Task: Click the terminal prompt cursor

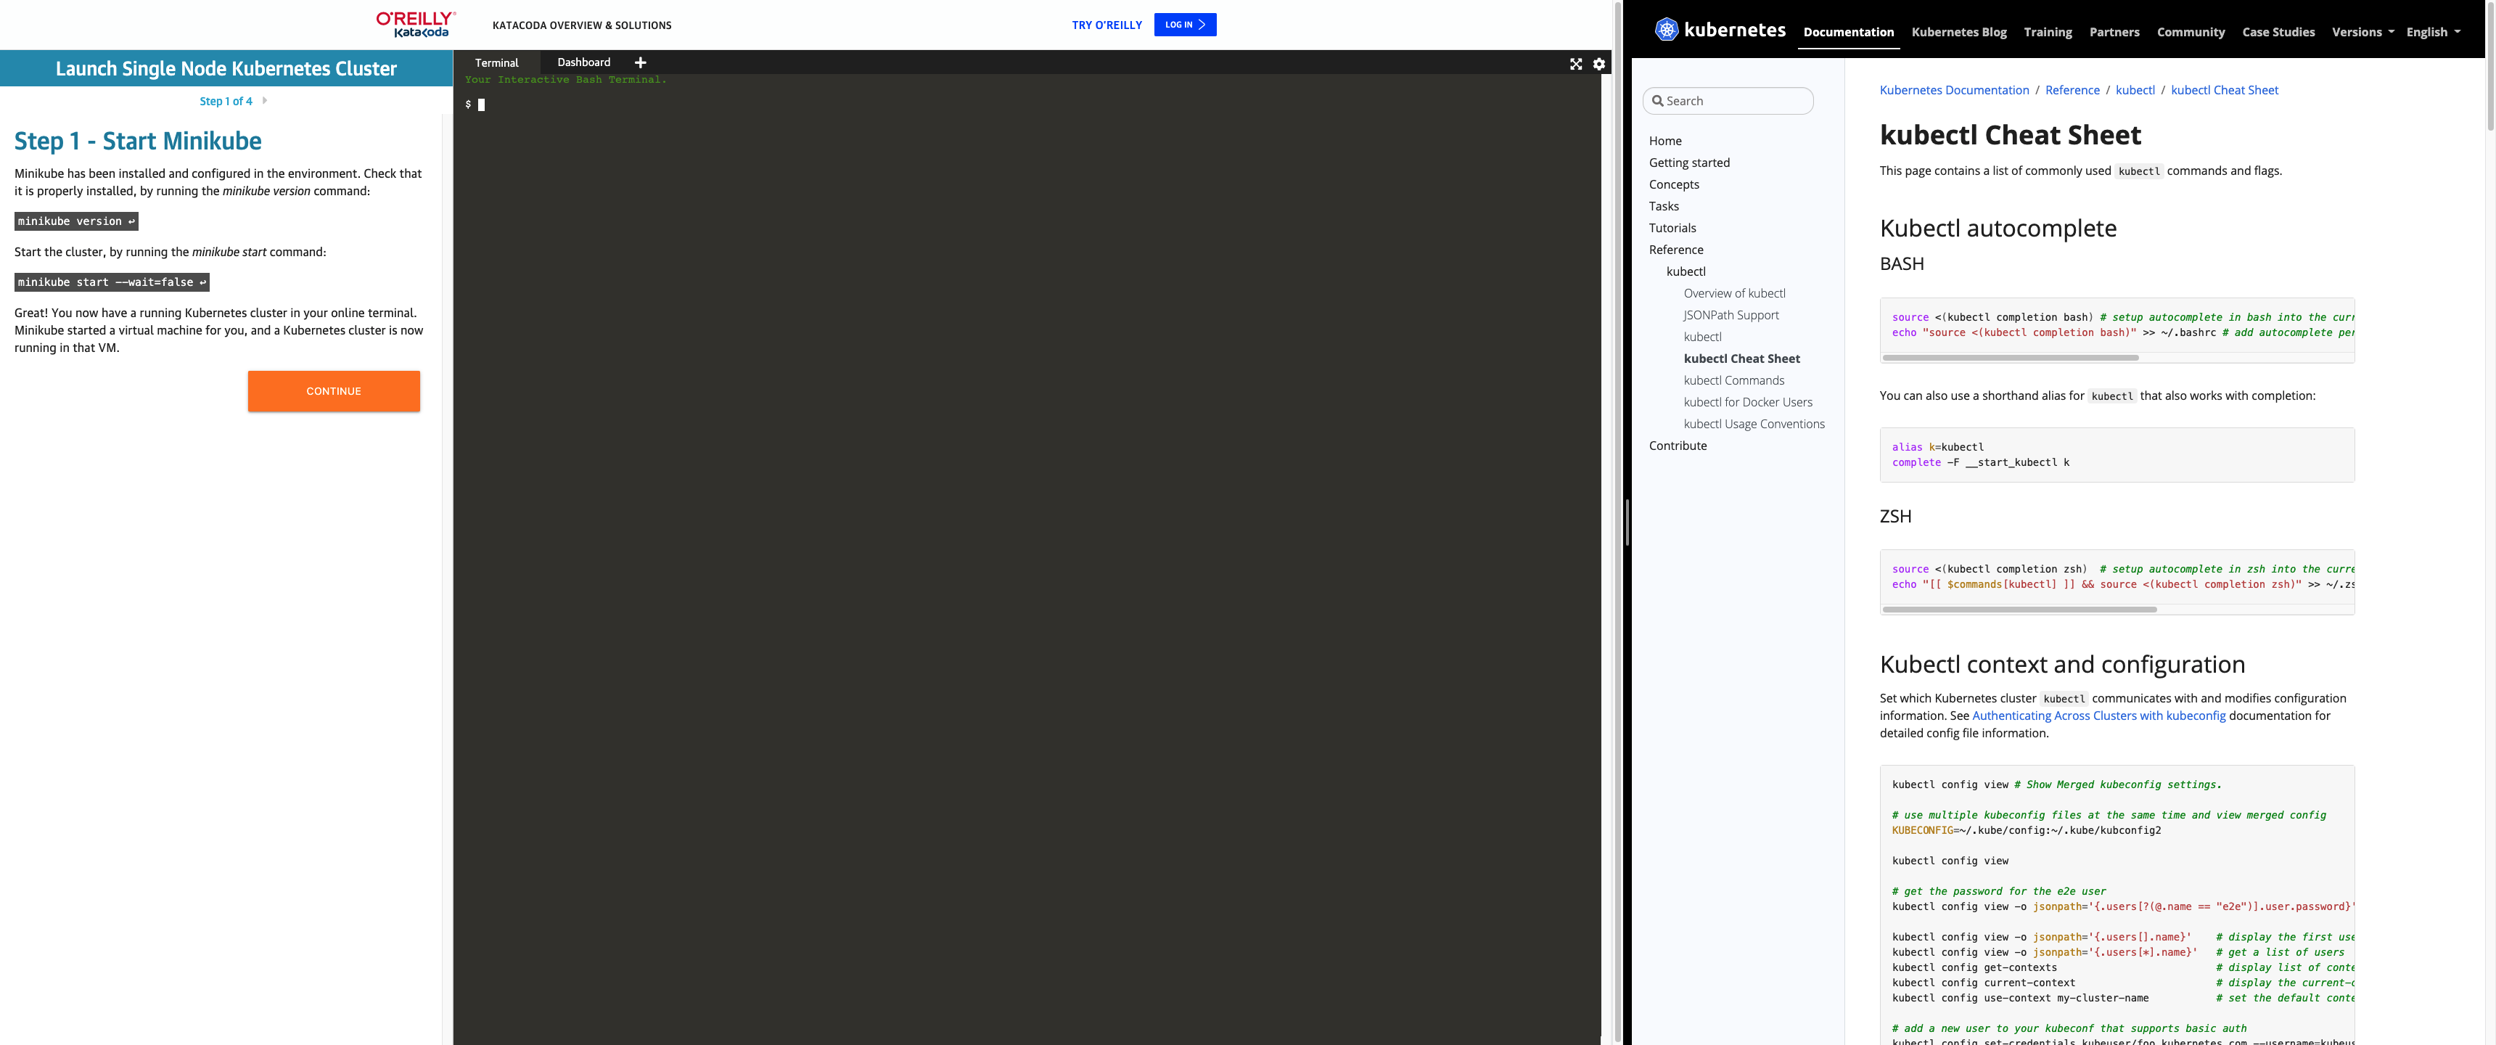Action: (482, 104)
